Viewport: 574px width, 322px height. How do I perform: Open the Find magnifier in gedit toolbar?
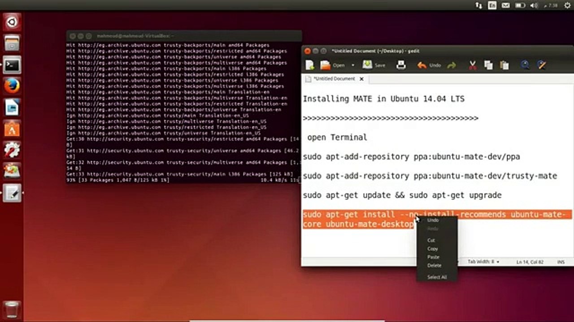click(525, 65)
